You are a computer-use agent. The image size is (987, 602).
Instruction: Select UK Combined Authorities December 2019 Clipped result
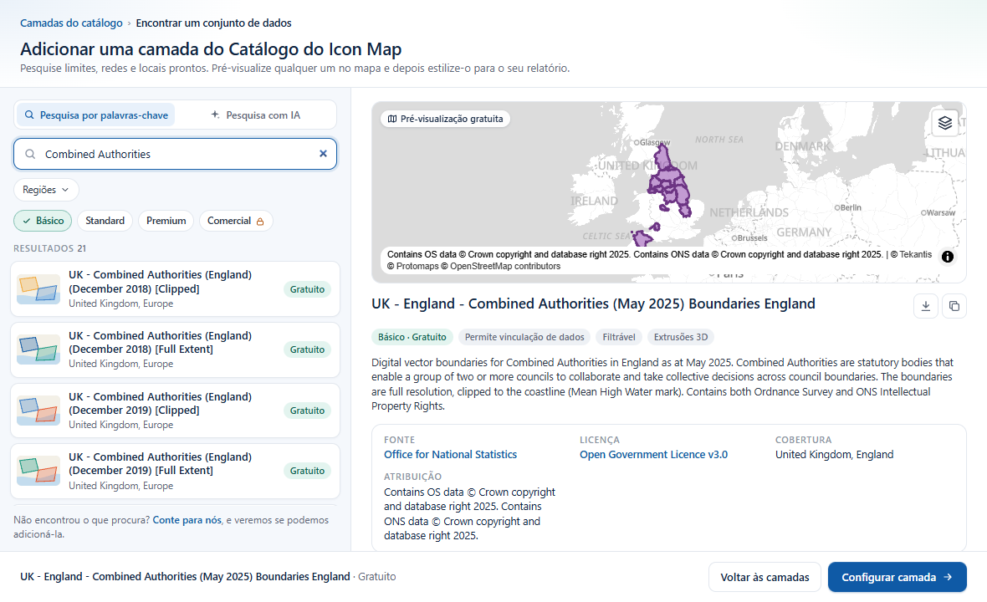(x=175, y=411)
